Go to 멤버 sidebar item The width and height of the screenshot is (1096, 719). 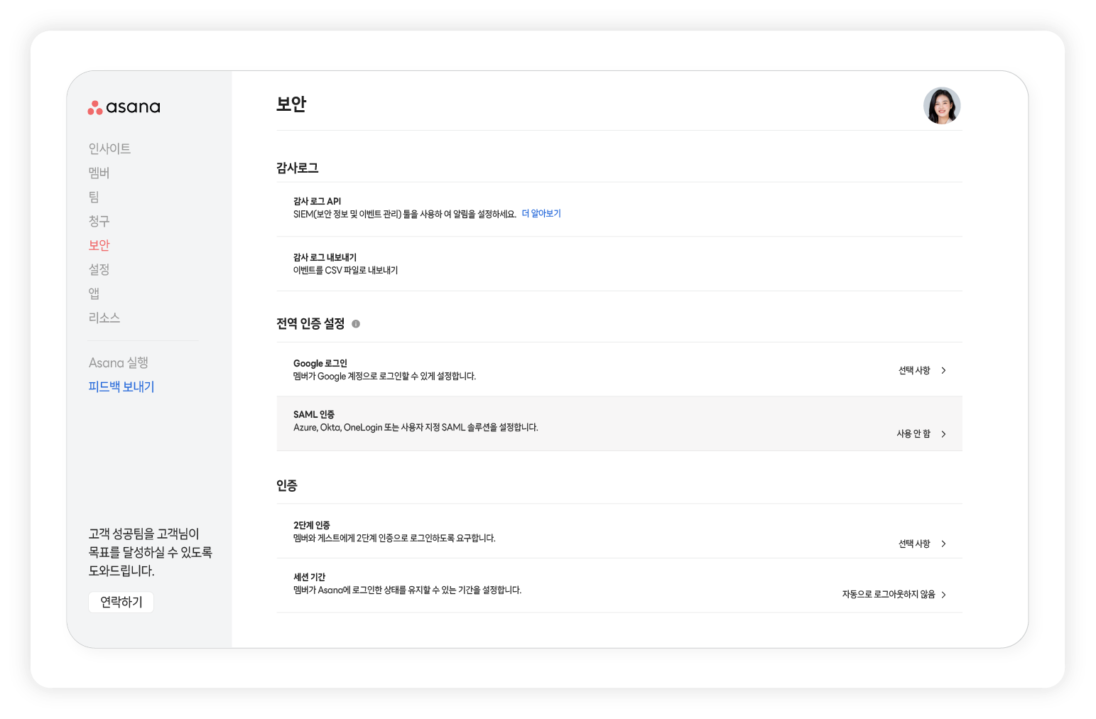[x=99, y=173]
